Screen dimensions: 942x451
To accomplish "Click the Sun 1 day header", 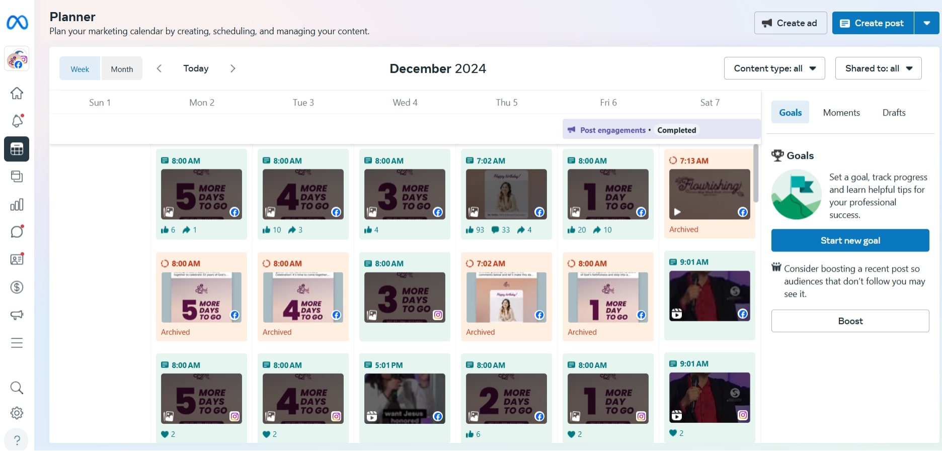I will 100,103.
